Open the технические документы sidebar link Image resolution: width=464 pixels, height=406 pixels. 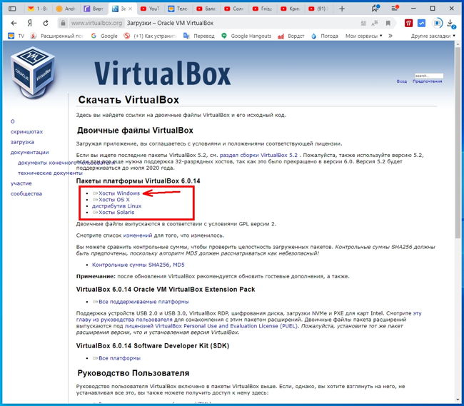pos(50,173)
